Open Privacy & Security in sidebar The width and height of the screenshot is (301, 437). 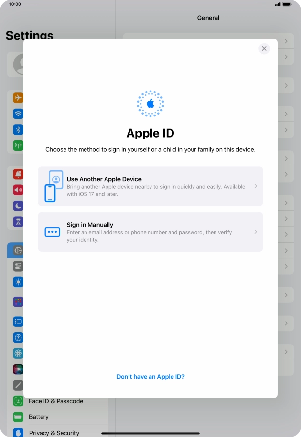tap(54, 433)
